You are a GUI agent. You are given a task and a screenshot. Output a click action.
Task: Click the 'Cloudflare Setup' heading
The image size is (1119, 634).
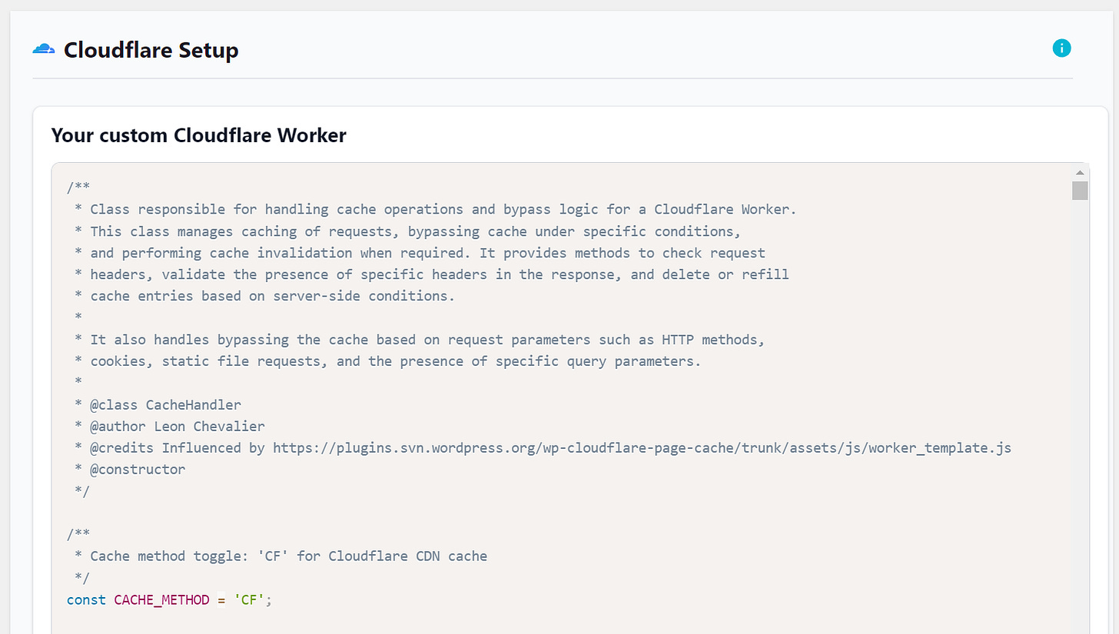pos(151,50)
